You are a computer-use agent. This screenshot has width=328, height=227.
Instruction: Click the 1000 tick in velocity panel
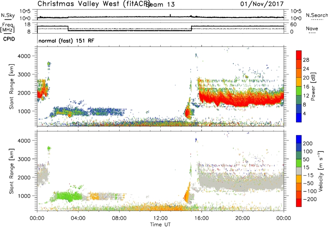click(24, 196)
